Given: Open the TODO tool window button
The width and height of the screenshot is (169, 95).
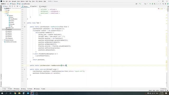Looking at the screenshot, I should [x=10, y=89].
